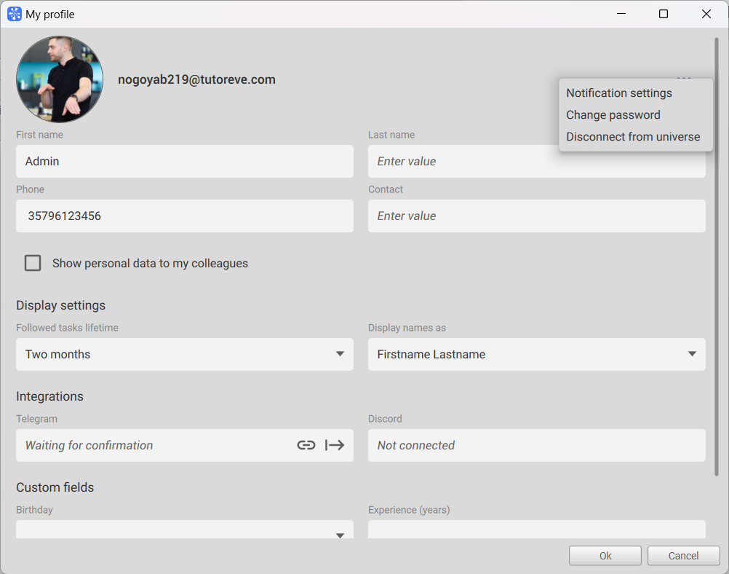Minimize the My profile window
The width and height of the screenshot is (729, 574).
tap(621, 14)
